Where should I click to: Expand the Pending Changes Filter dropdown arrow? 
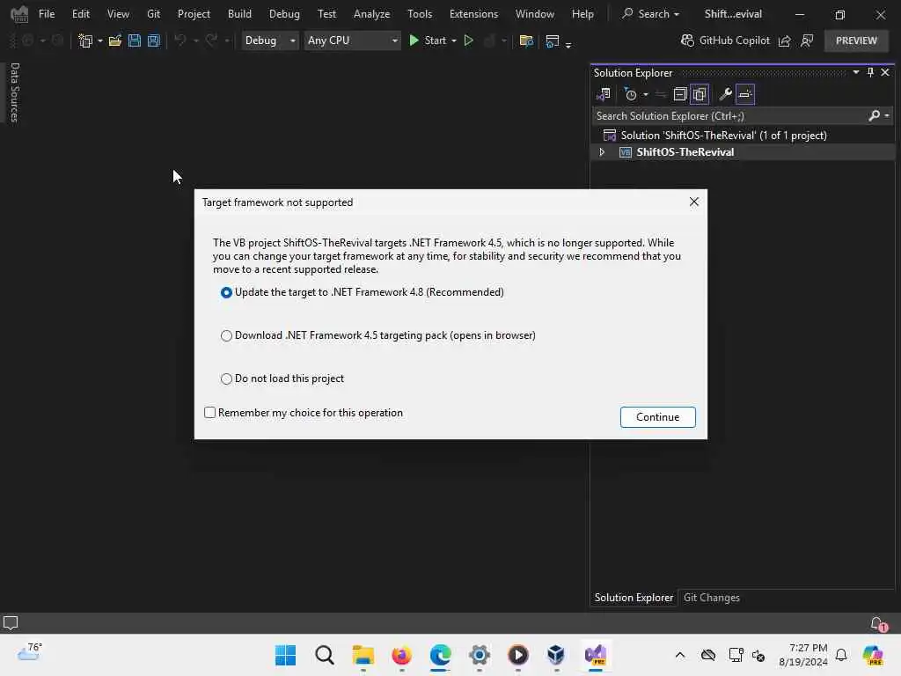coord(645,94)
